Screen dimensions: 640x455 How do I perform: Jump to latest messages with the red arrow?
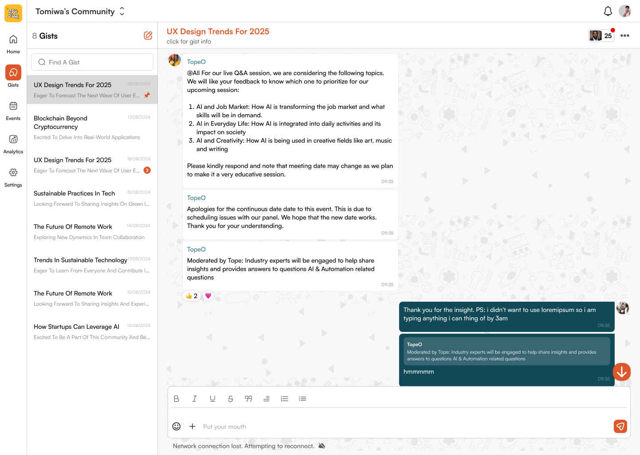[x=621, y=371]
